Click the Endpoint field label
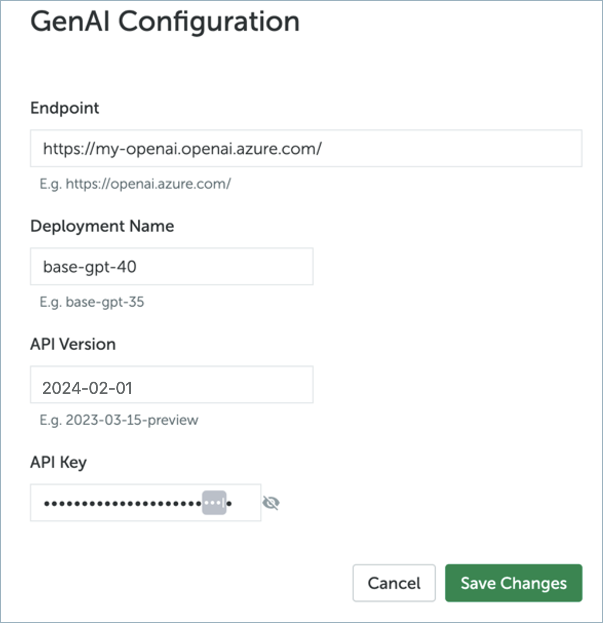Viewport: 603px width, 623px height. click(65, 108)
